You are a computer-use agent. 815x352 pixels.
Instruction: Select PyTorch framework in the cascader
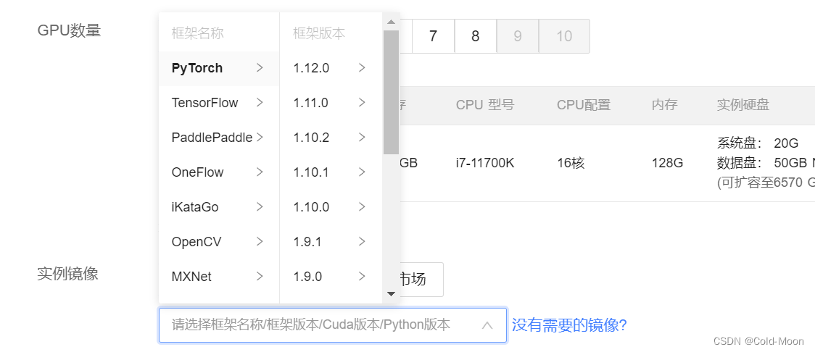coord(219,68)
